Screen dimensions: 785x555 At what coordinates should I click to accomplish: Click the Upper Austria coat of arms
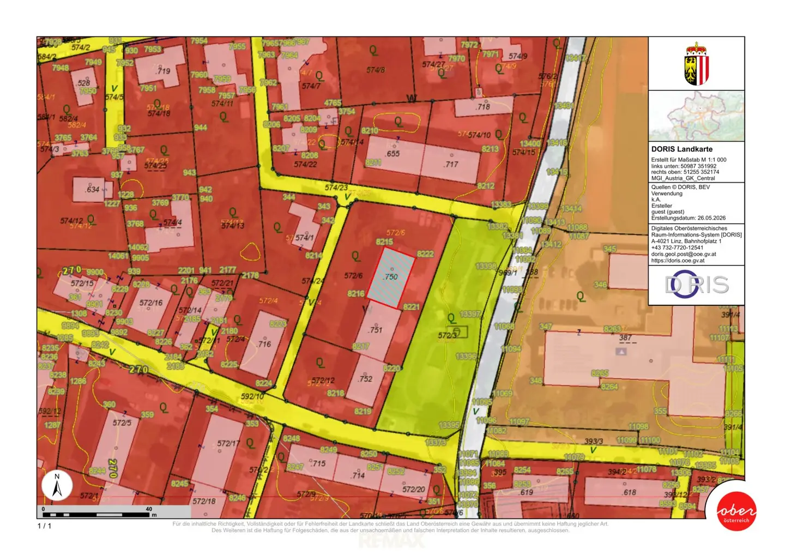(x=696, y=64)
